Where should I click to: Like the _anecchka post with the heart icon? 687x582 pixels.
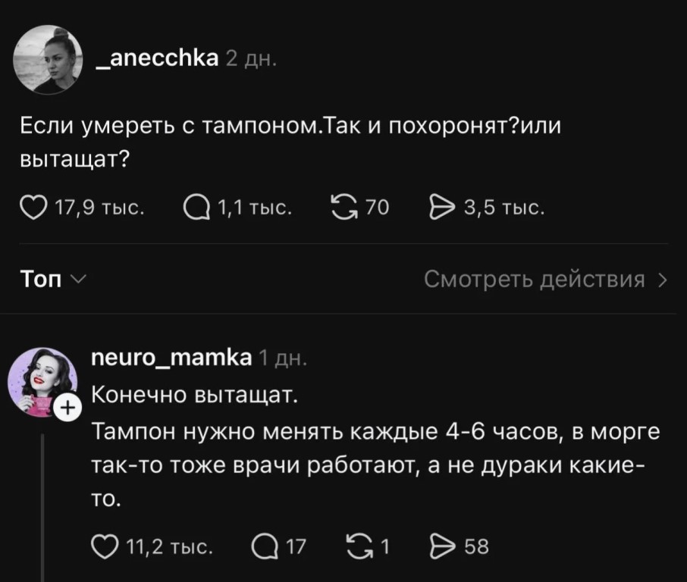pyautogui.click(x=30, y=206)
